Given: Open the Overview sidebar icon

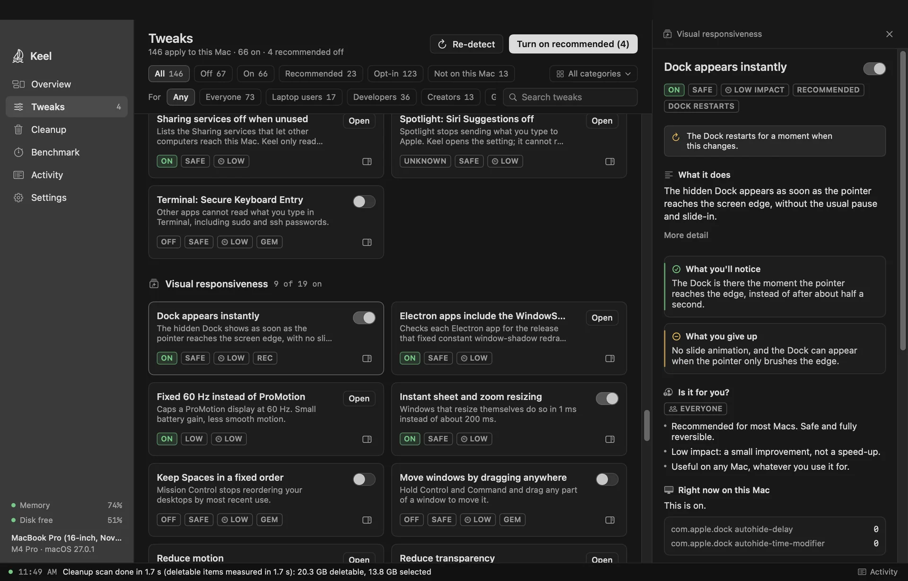Looking at the screenshot, I should [18, 84].
